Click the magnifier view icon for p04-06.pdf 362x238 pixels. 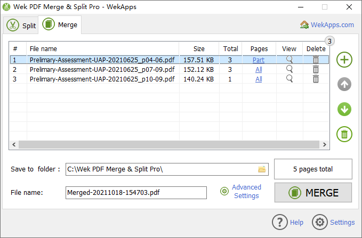pos(289,60)
